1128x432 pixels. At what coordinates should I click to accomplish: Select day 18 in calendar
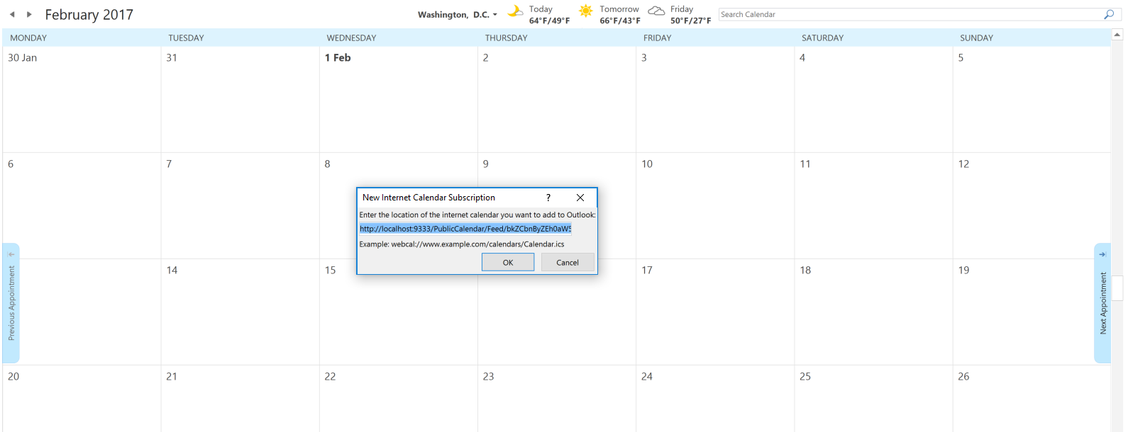[x=873, y=312]
